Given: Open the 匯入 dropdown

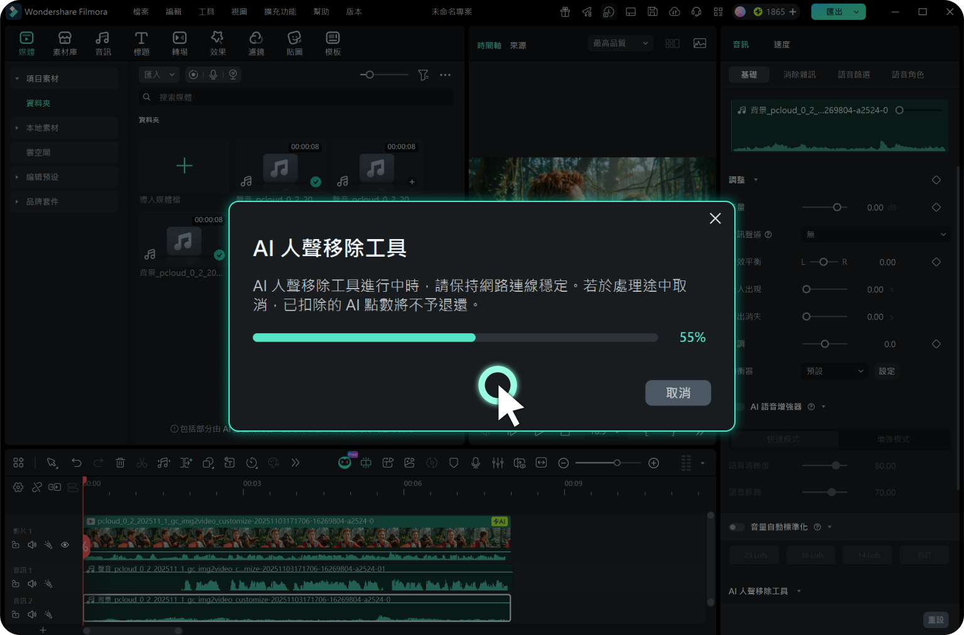Looking at the screenshot, I should click(159, 75).
